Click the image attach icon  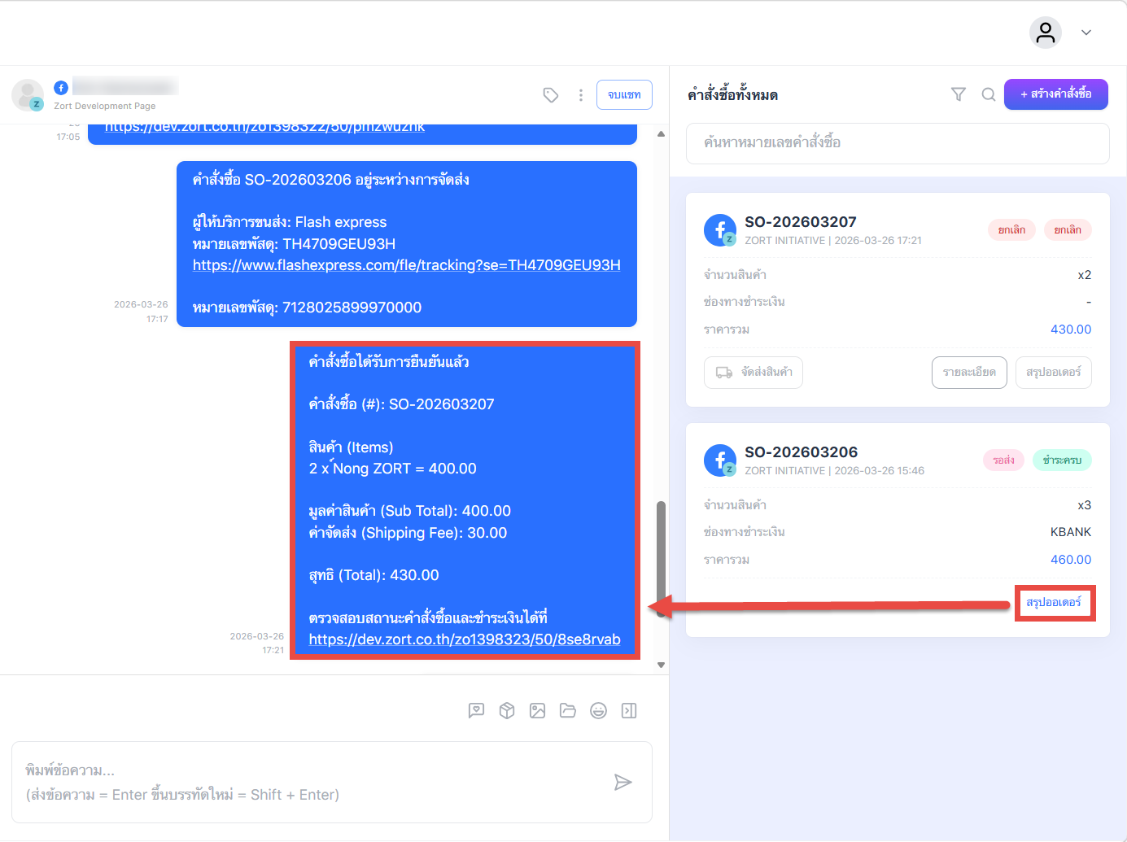pos(537,711)
